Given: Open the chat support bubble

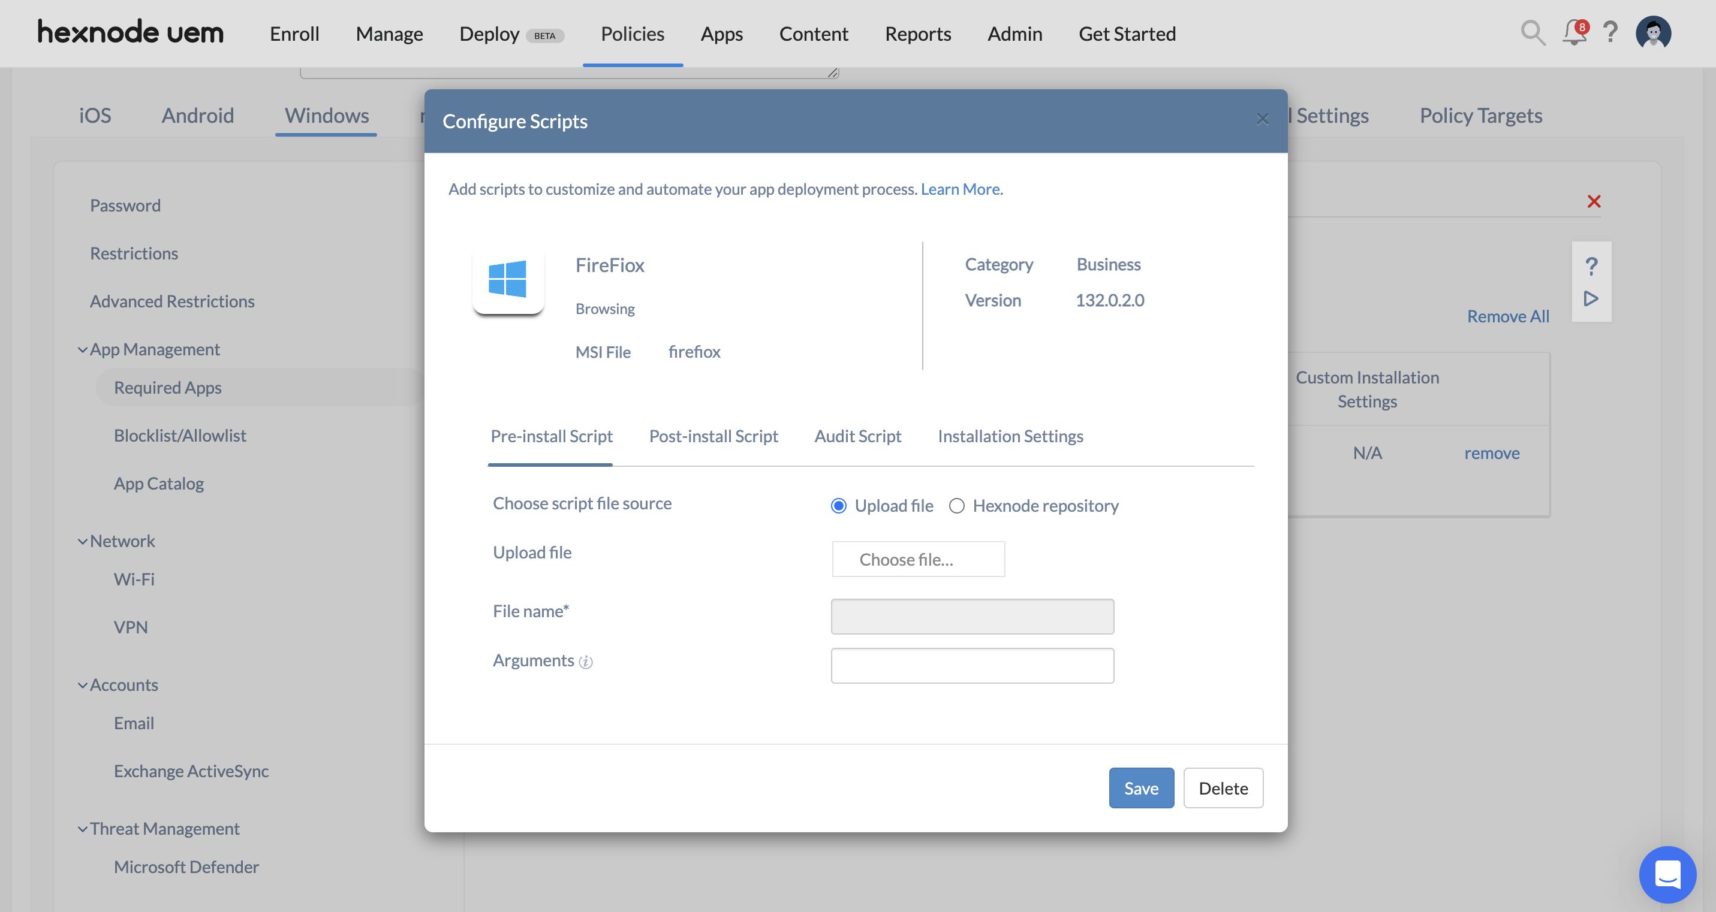Looking at the screenshot, I should click(x=1667, y=874).
